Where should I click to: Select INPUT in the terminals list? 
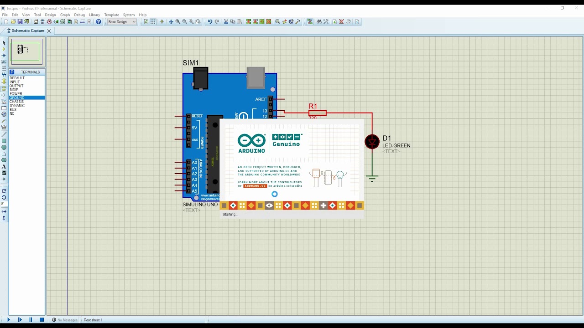[x=27, y=82]
